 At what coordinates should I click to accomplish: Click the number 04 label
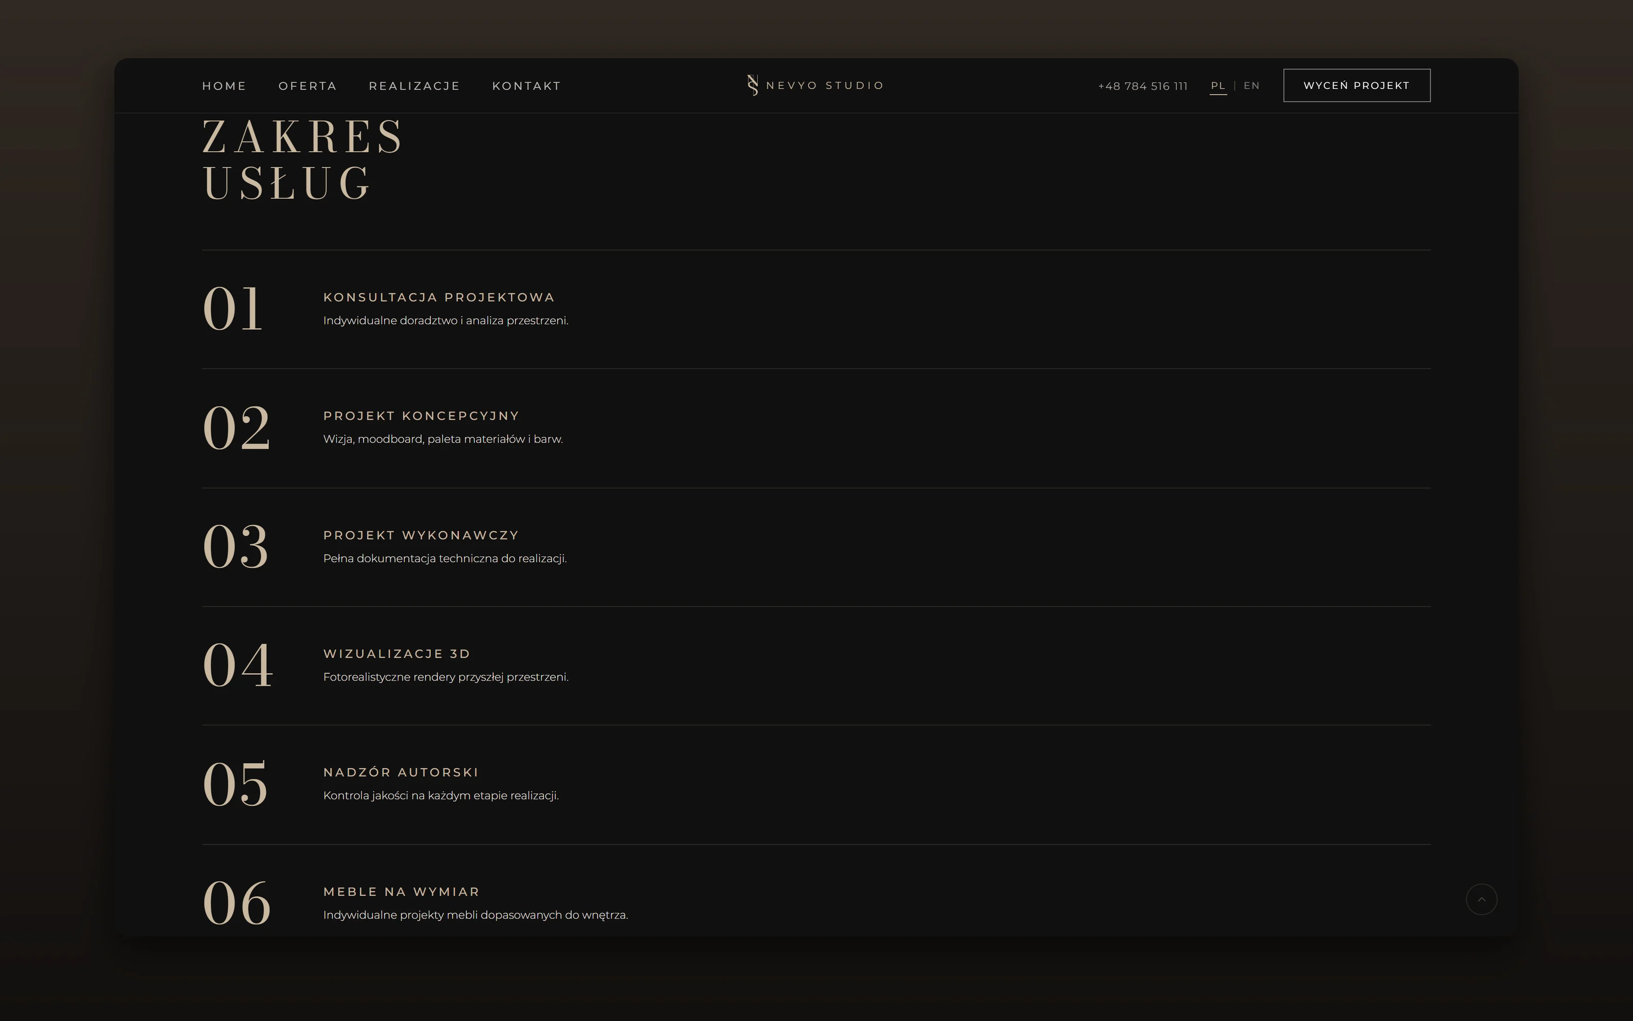pyautogui.click(x=237, y=665)
